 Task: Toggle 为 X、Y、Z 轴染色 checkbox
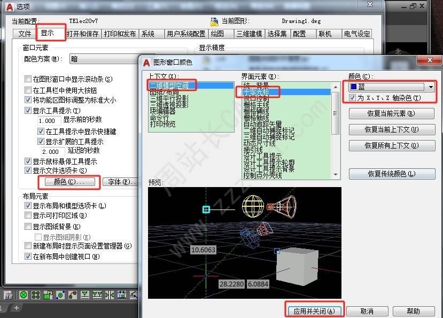(x=353, y=98)
